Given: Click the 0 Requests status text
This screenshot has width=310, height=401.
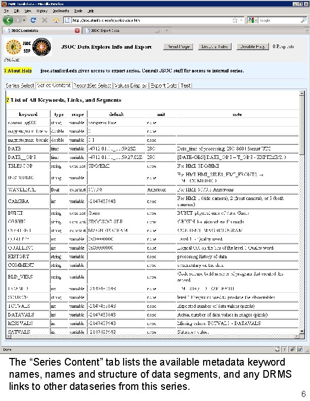Looking at the screenshot, I should pyautogui.click(x=283, y=47).
